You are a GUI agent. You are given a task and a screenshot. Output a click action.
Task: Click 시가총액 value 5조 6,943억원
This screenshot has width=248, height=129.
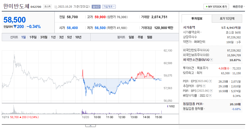[231, 28]
